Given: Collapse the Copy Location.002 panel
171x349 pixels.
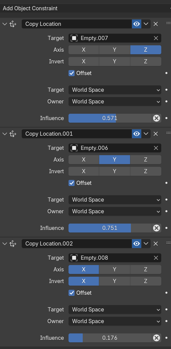Looking at the screenshot, I should (4, 244).
